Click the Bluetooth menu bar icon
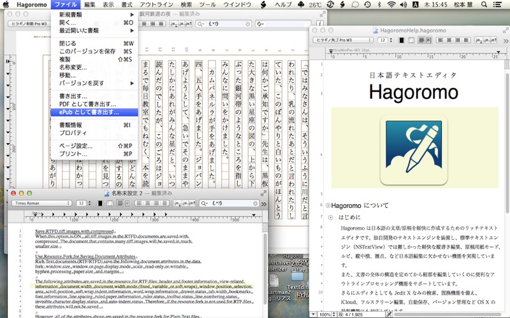The image size is (510, 318). tap(379, 4)
